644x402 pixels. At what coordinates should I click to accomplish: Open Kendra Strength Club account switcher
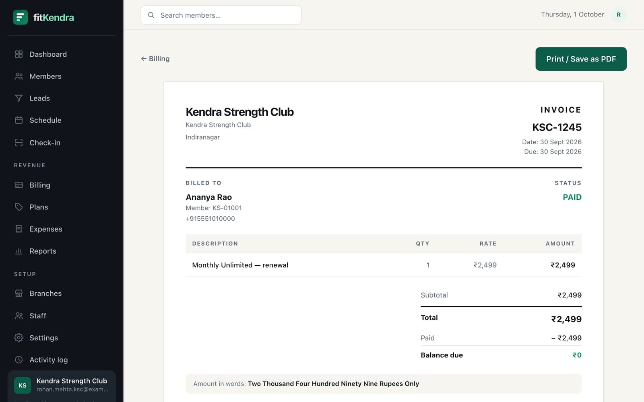[x=62, y=385]
